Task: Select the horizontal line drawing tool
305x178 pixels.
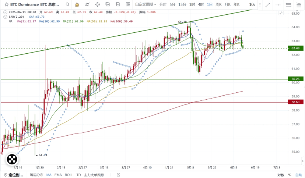Action: pyautogui.click(x=278, y=5)
